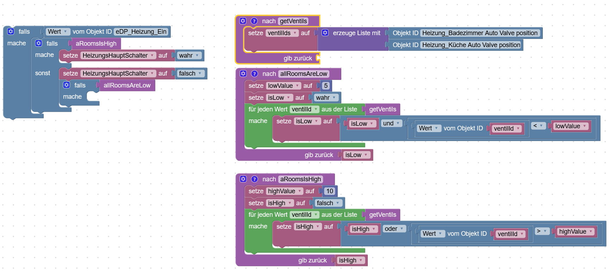
Task: Open the und logic operator dropdown
Action: 391,123
